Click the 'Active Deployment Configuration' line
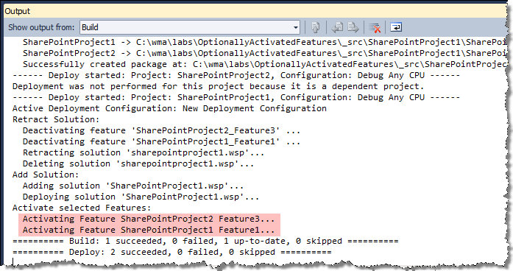Viewport: 513px width, 271px height. pyautogui.click(x=169, y=109)
